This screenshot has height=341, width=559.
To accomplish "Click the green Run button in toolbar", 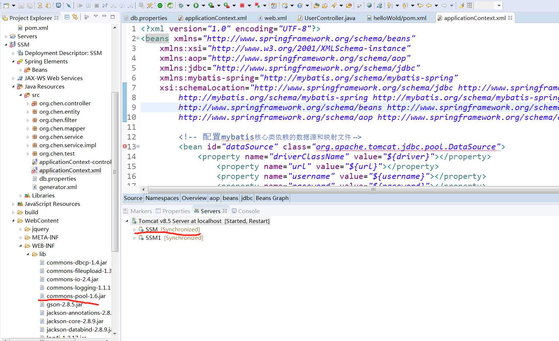I will coord(196,5).
